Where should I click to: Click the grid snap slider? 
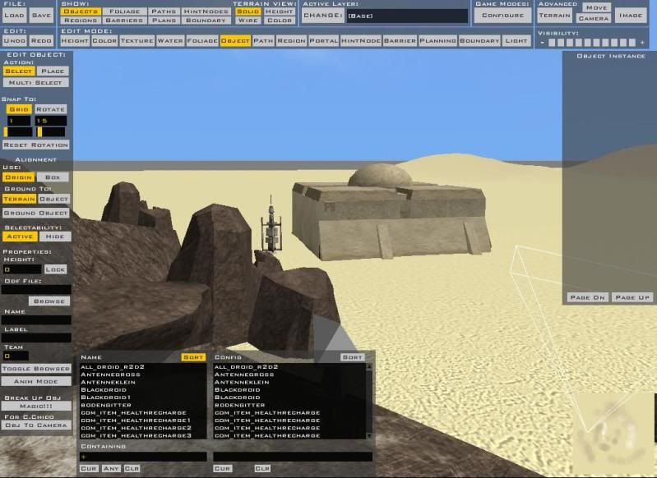(x=18, y=132)
